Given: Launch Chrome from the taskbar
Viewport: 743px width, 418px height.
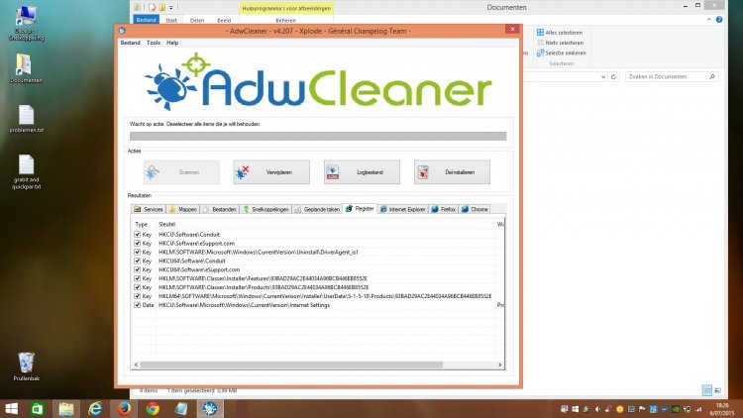Looking at the screenshot, I should [x=153, y=408].
